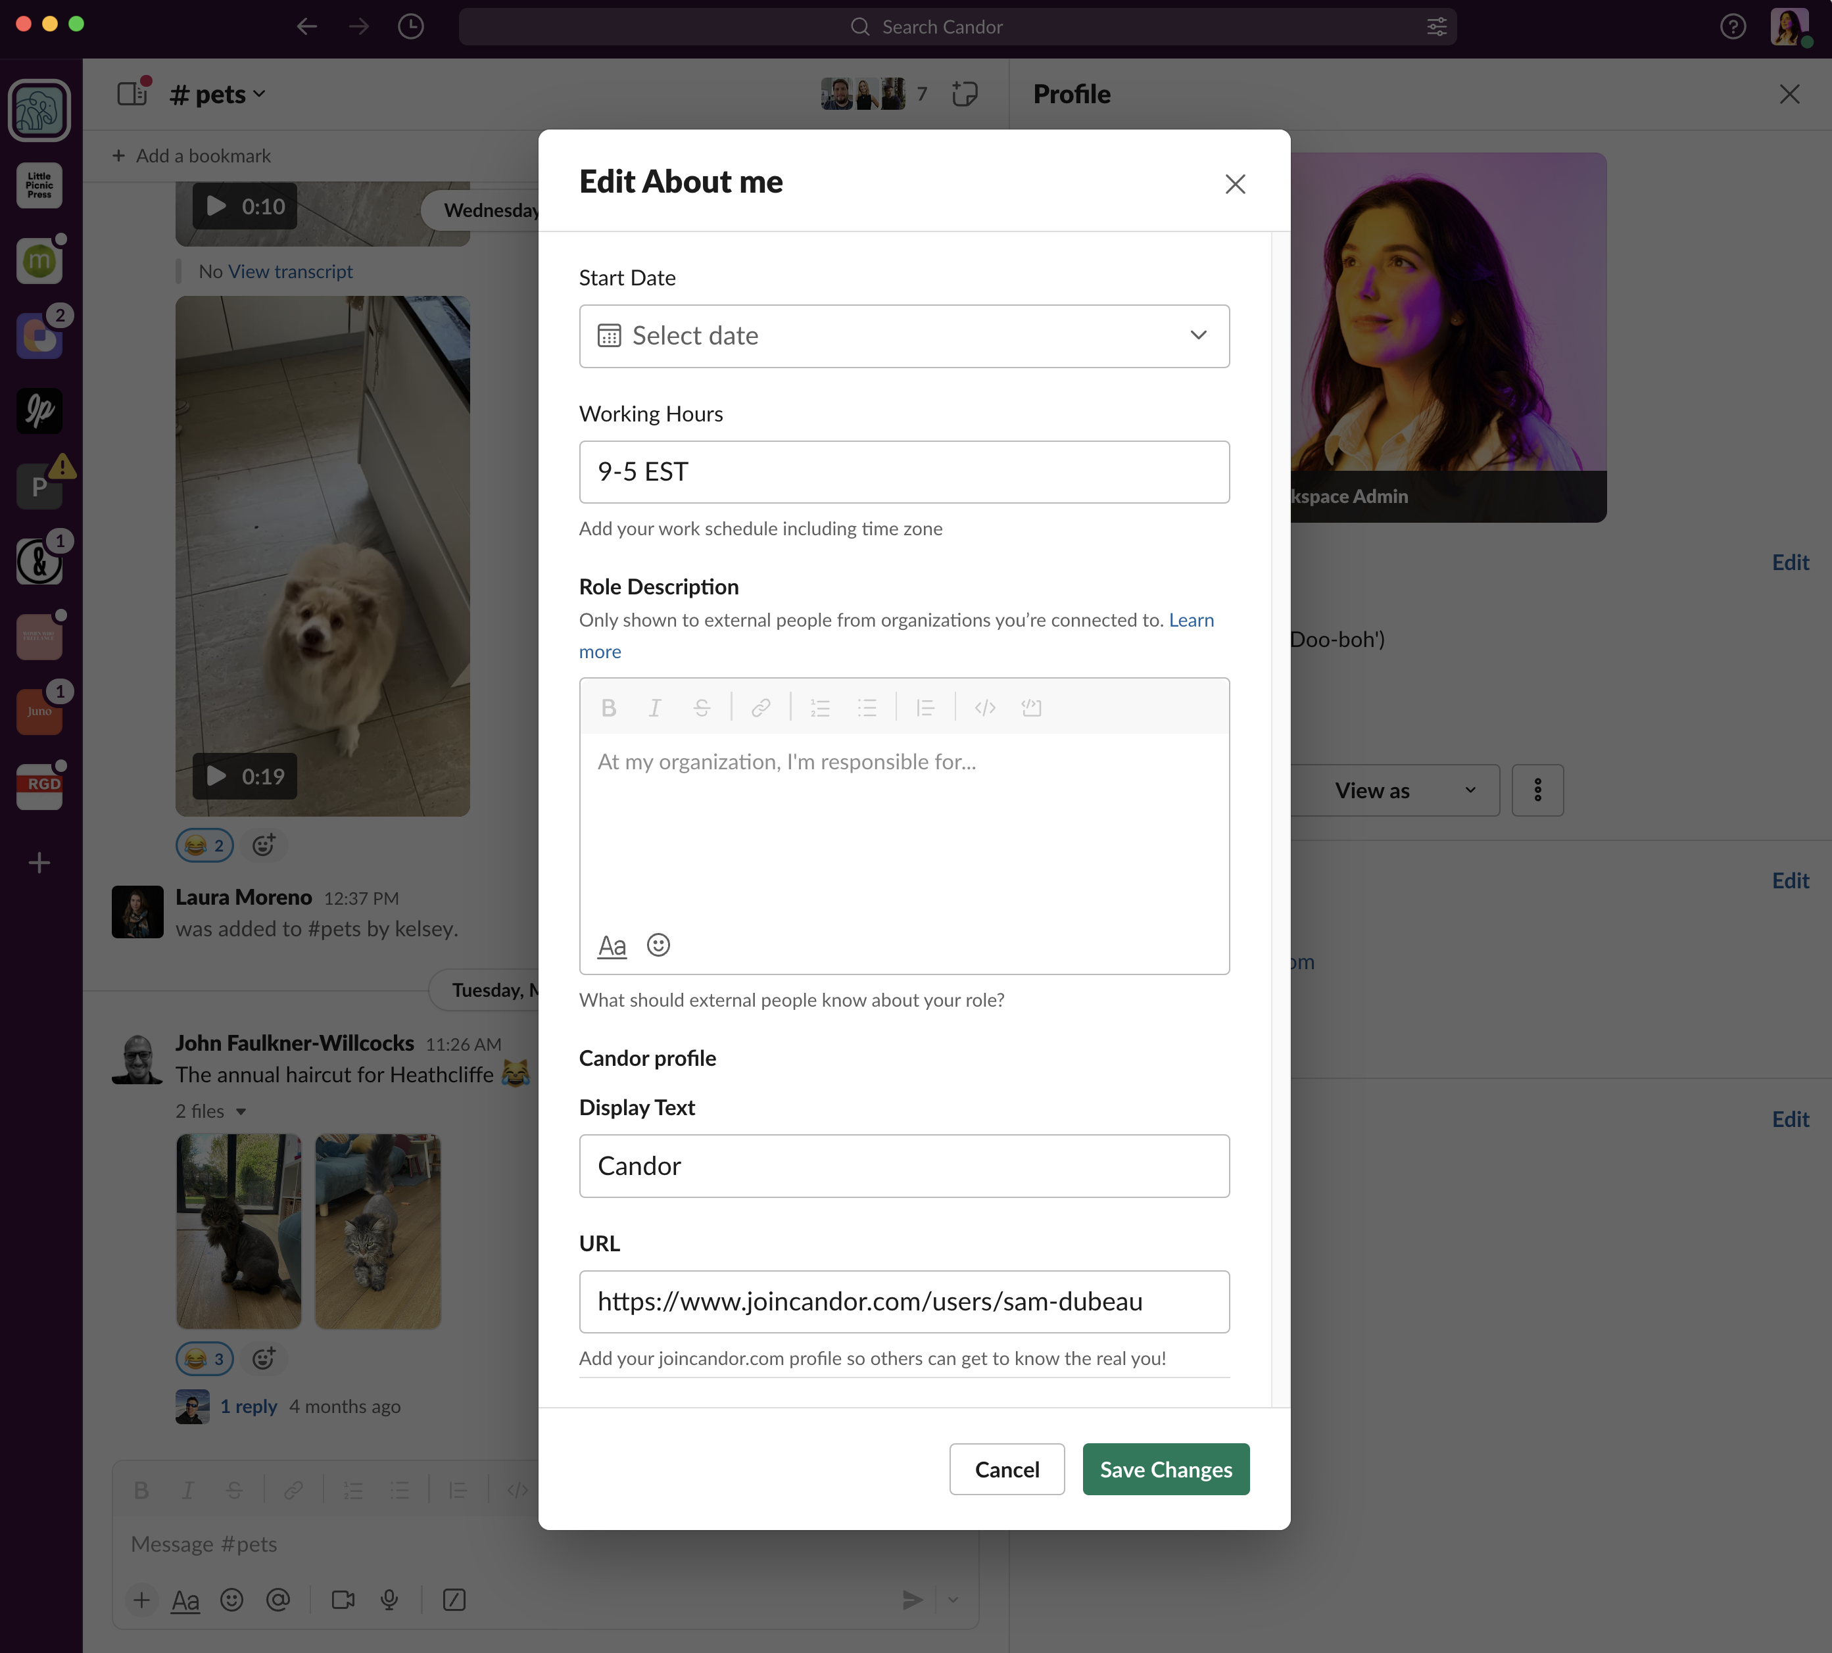Open the history clock icon
Viewport: 1832px width, 1653px height.
[410, 27]
